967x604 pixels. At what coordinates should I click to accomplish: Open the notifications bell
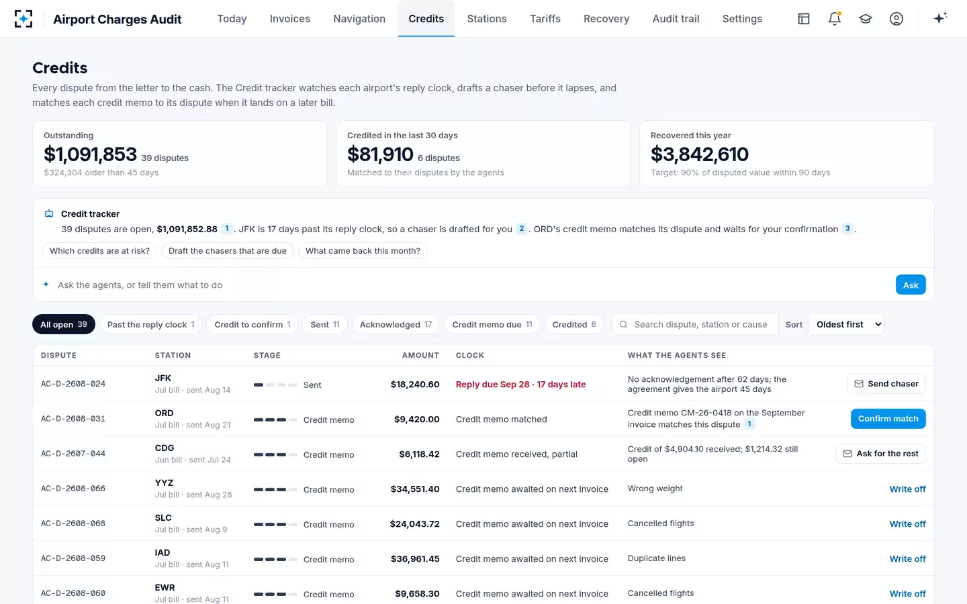(x=835, y=19)
